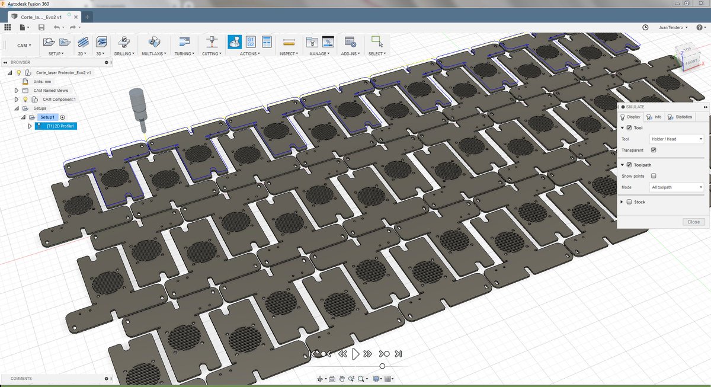Create a New Setup from the toolbar

(x=49, y=42)
